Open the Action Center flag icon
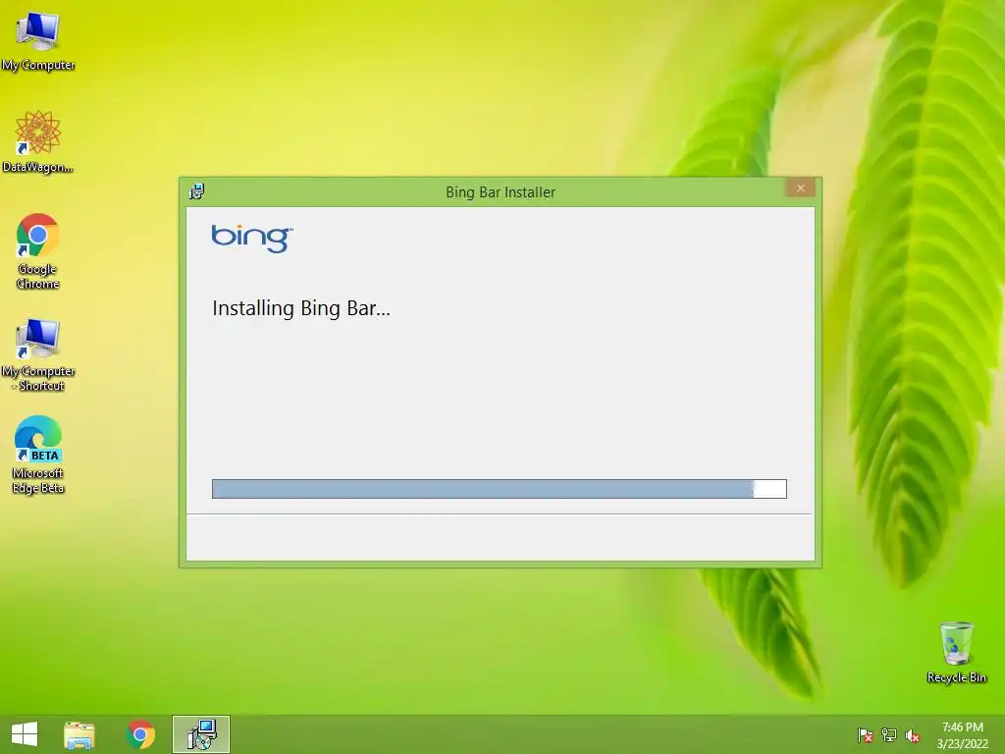The height and width of the screenshot is (754, 1005). click(865, 735)
